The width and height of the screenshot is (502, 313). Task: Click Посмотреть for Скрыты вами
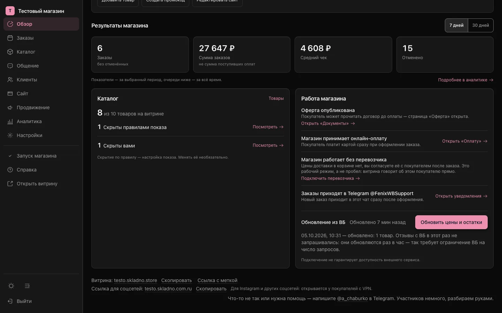point(268,145)
